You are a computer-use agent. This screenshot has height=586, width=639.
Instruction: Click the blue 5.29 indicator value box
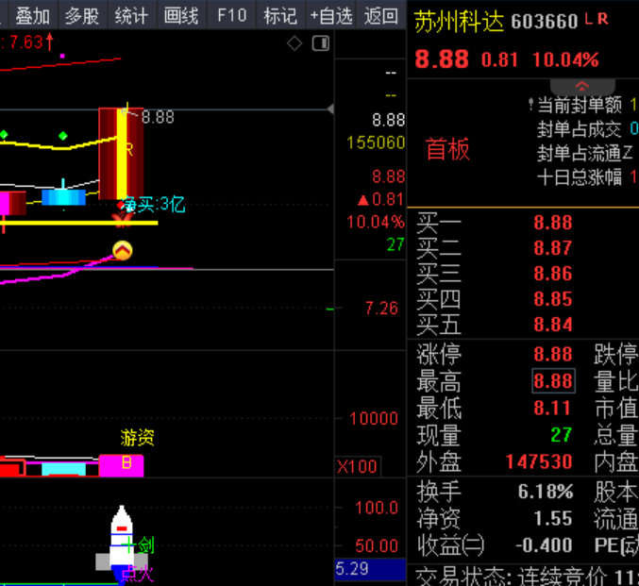[x=370, y=569]
